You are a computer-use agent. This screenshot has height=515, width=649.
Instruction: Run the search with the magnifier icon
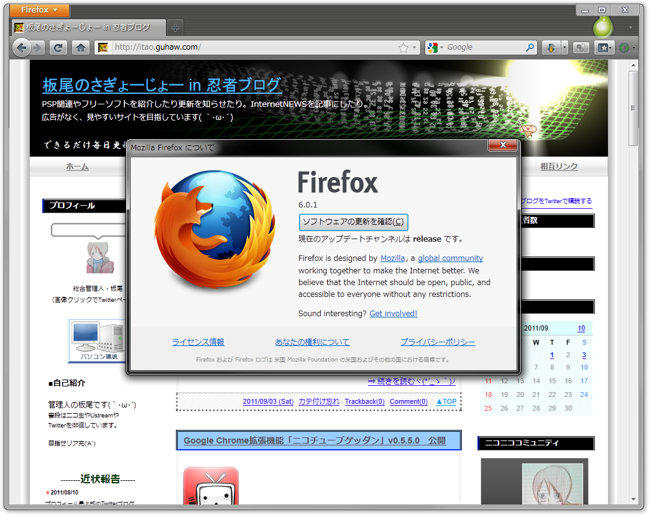530,48
